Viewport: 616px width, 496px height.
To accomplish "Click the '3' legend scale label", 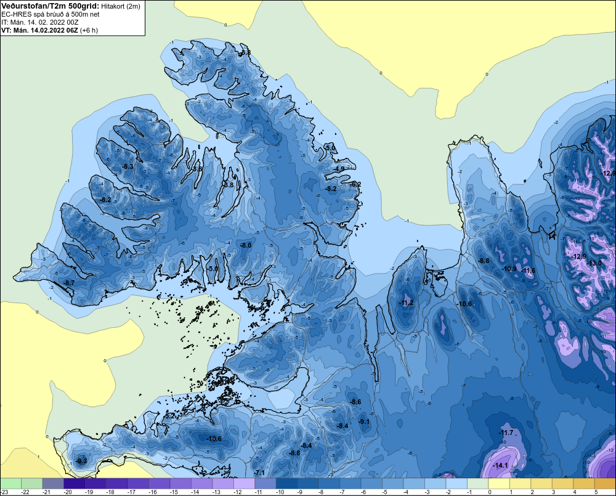I will [553, 492].
